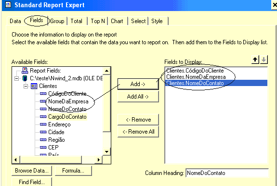Select Clientes.NomeDaEmpresa in Fields to Display
The image size is (277, 186).
point(196,77)
